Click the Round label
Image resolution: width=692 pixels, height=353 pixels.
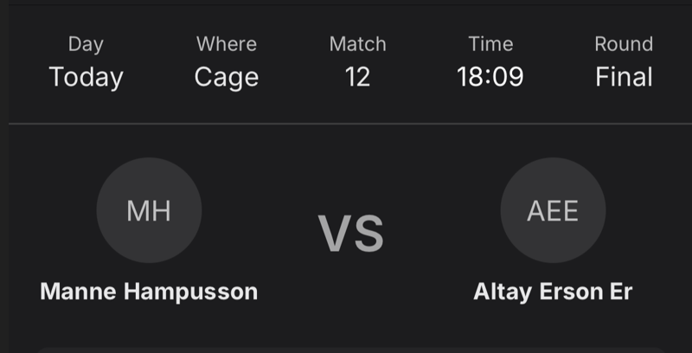click(624, 44)
